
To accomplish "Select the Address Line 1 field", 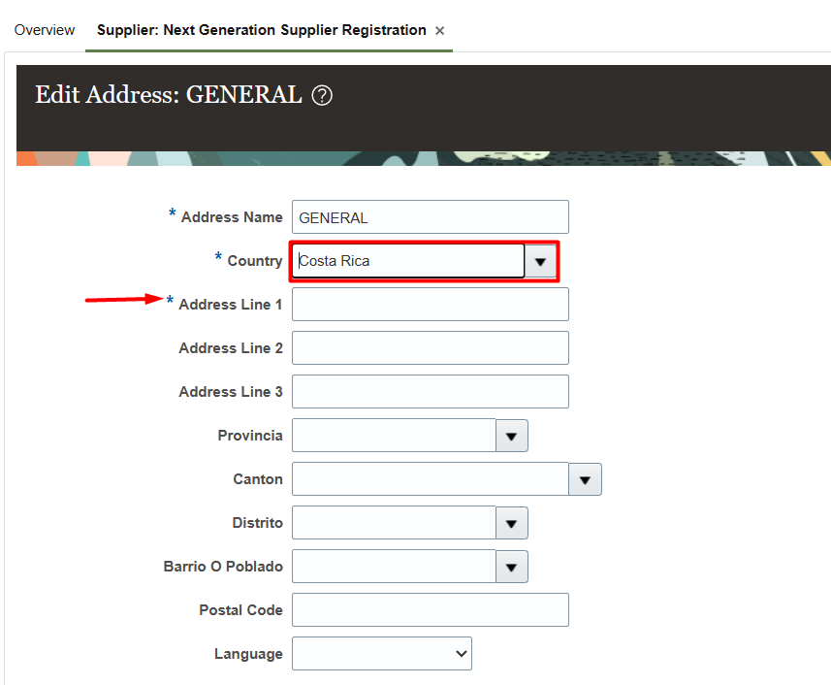I will click(430, 304).
